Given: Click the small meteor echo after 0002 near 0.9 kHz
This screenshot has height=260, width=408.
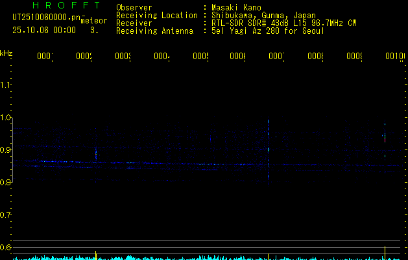Looking at the screenshot, I should pyautogui.click(x=96, y=154).
